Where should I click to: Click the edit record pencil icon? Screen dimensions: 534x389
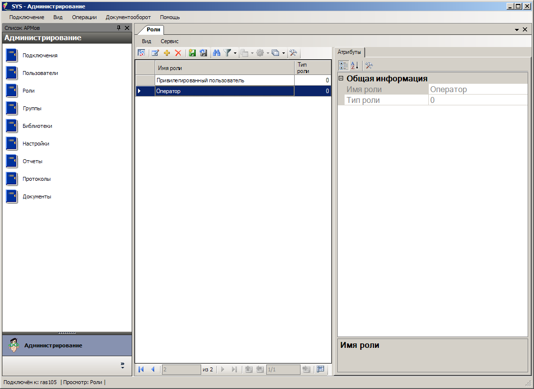tap(155, 53)
